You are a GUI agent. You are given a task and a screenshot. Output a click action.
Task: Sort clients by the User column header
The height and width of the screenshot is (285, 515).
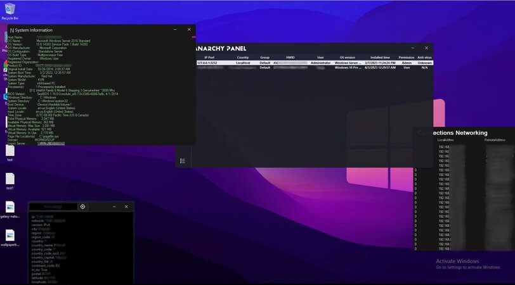(320, 58)
